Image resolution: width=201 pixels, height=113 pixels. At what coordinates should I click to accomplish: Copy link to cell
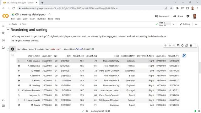pos(174,46)
